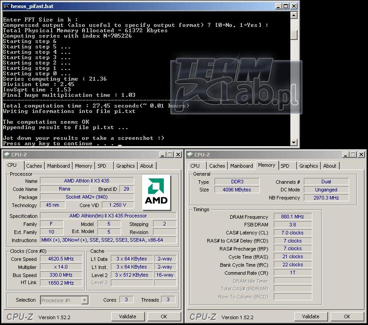Image resolution: width=368 pixels, height=325 pixels.
Task: Click the Core VID value '1.250 V'
Action: point(118,205)
